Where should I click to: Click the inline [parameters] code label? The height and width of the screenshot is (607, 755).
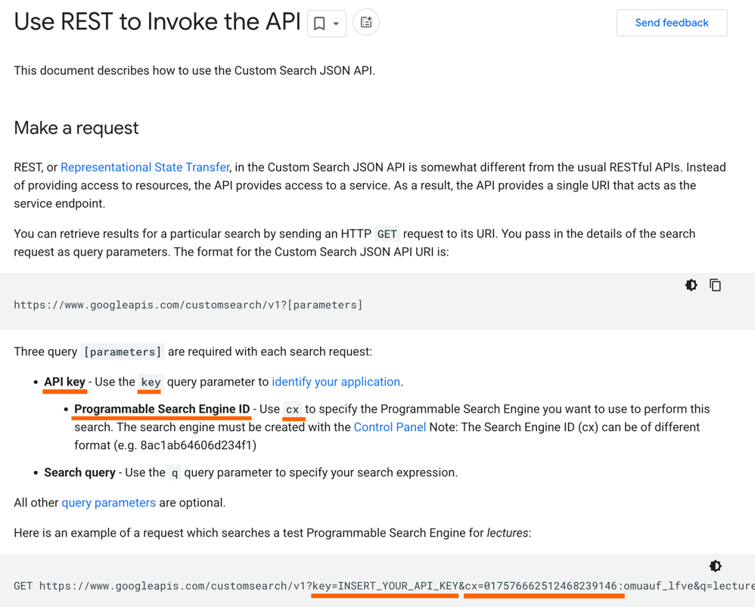pyautogui.click(x=123, y=352)
